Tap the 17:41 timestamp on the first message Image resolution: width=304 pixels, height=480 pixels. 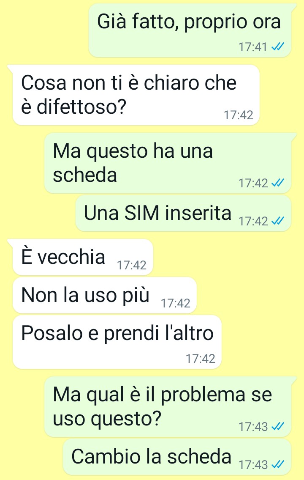[252, 47]
